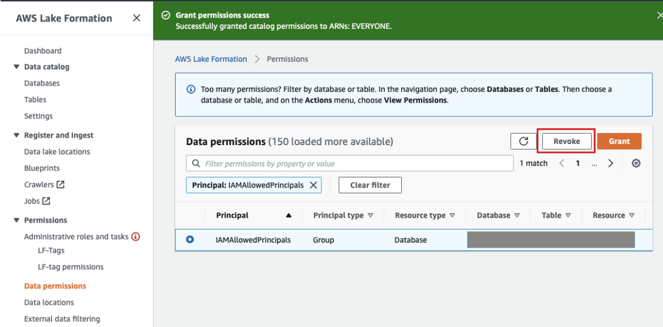Click the Group principal type cell
663x327 pixels.
click(324, 240)
